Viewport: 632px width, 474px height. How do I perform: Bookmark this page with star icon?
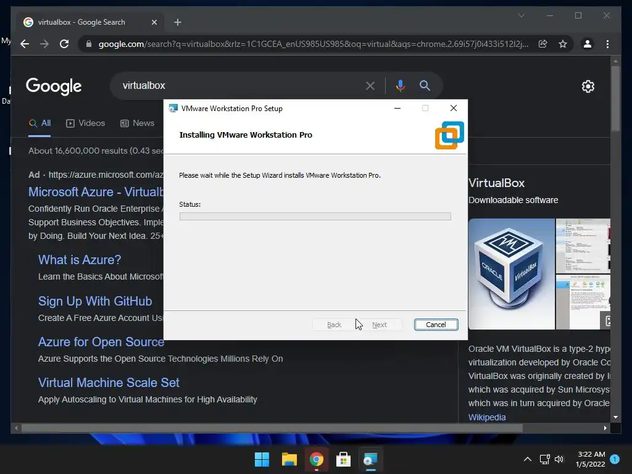tap(563, 44)
